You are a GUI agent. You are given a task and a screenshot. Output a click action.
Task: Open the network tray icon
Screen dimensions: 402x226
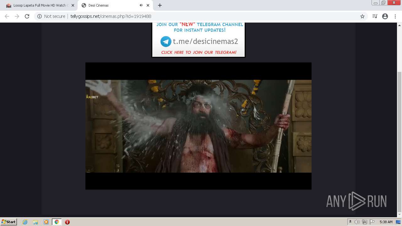pos(364,222)
